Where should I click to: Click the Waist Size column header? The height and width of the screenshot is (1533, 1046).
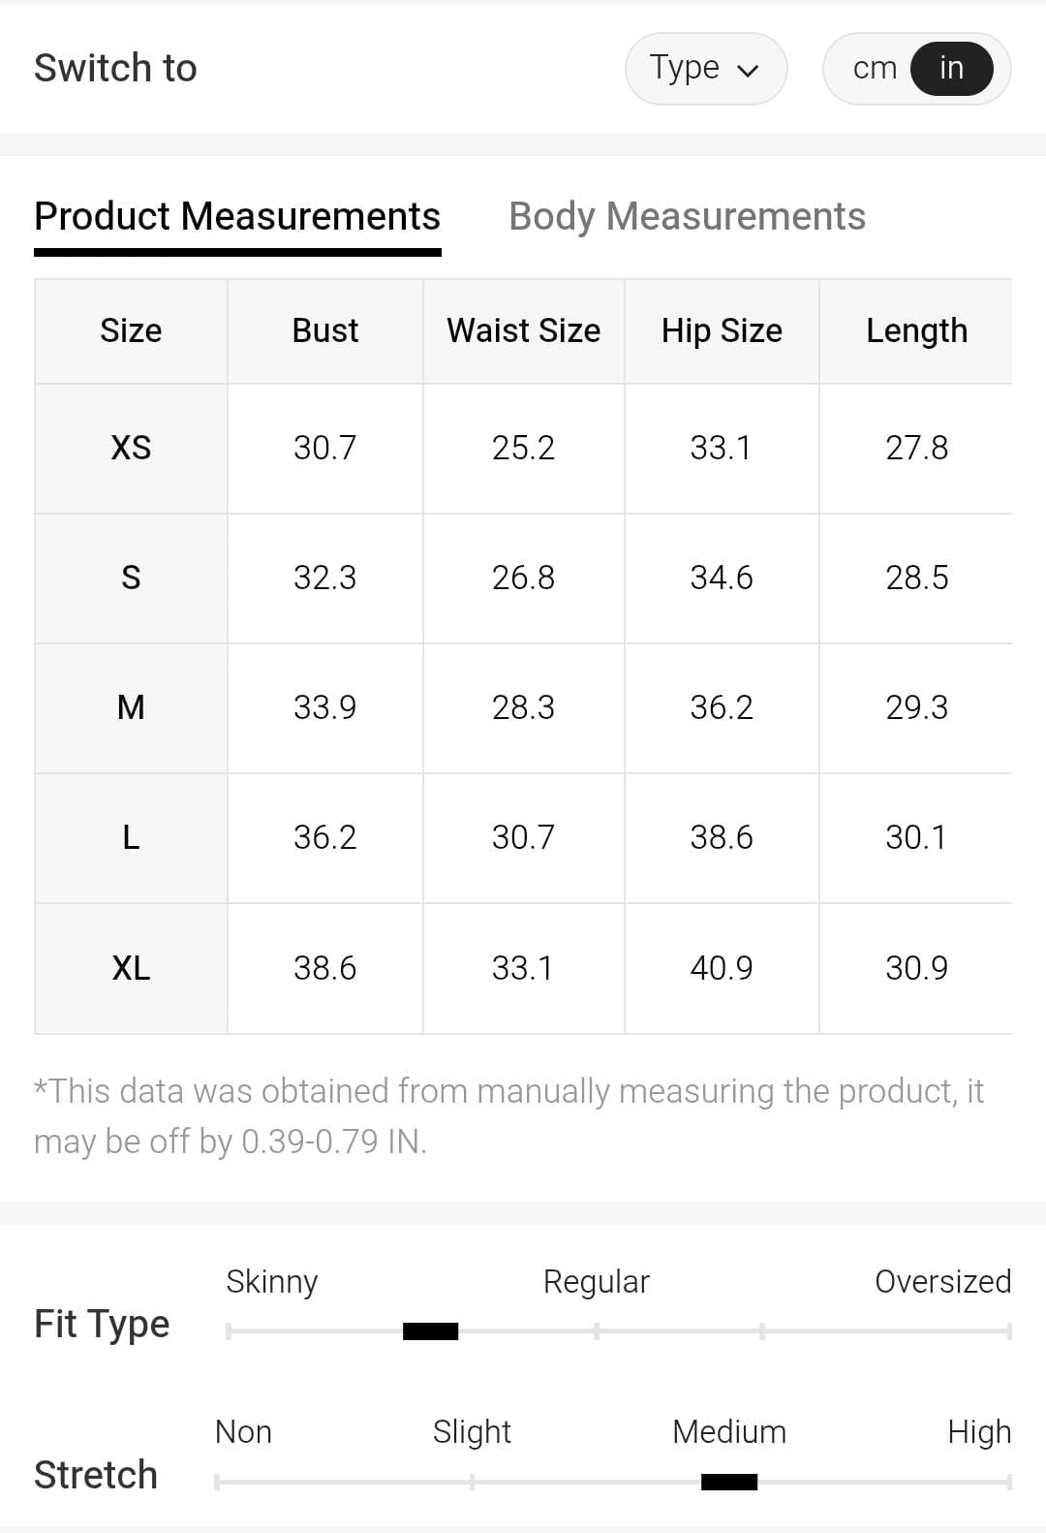coord(523,330)
